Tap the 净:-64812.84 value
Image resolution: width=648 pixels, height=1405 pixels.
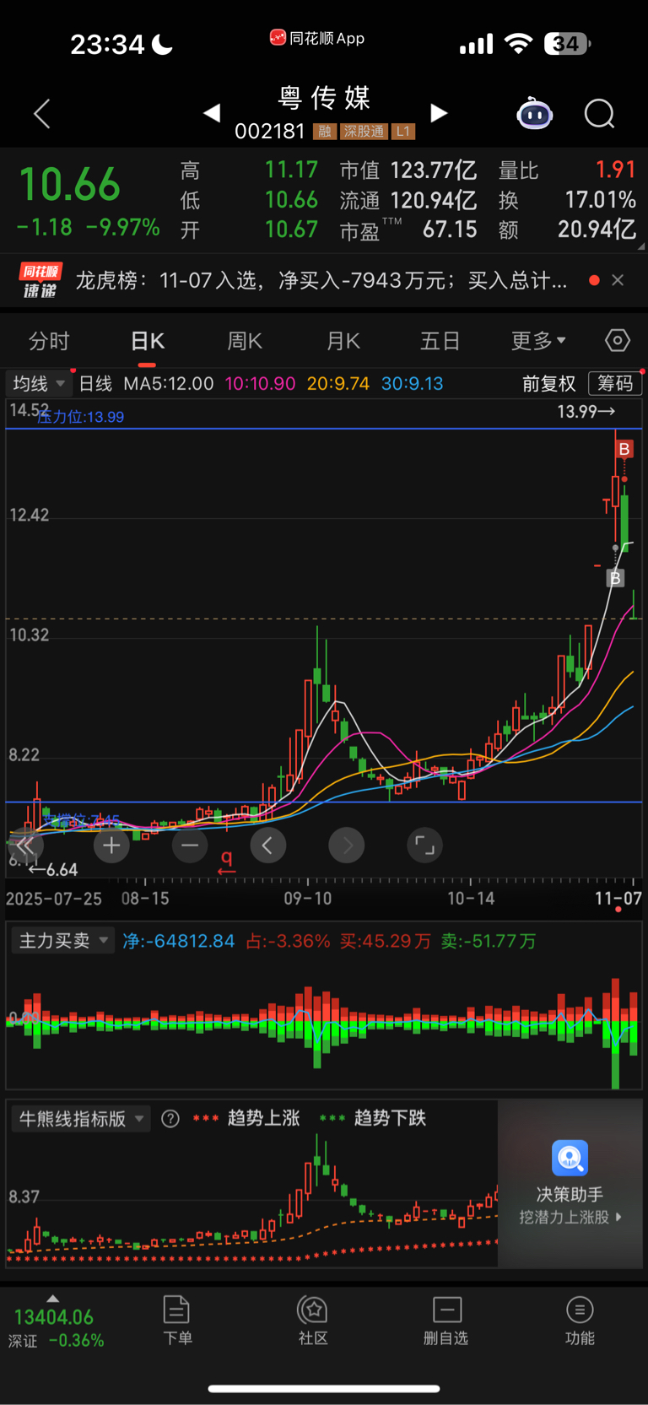[x=179, y=941]
